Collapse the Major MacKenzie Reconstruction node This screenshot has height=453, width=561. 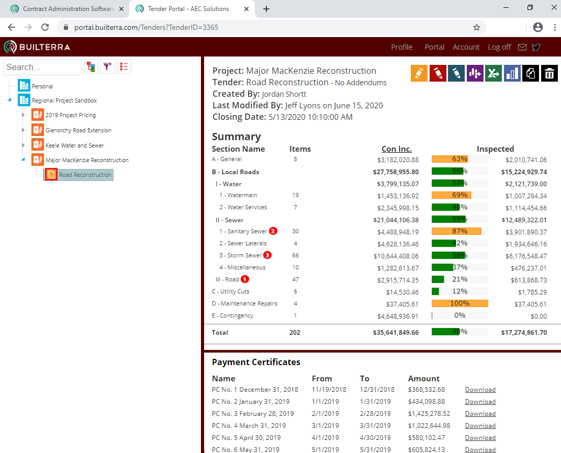(x=23, y=160)
